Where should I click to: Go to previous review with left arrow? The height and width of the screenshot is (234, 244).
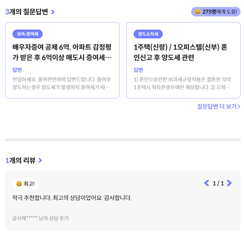coord(207,183)
